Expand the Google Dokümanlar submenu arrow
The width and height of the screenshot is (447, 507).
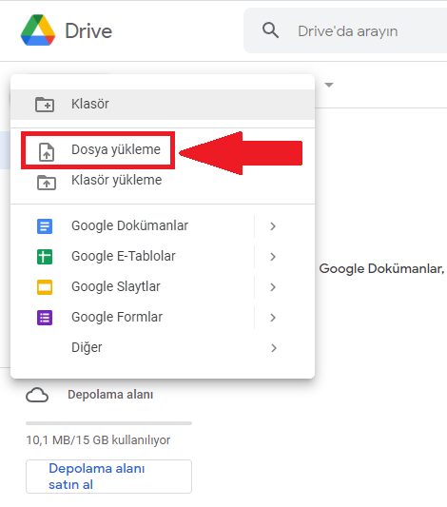pos(273,226)
